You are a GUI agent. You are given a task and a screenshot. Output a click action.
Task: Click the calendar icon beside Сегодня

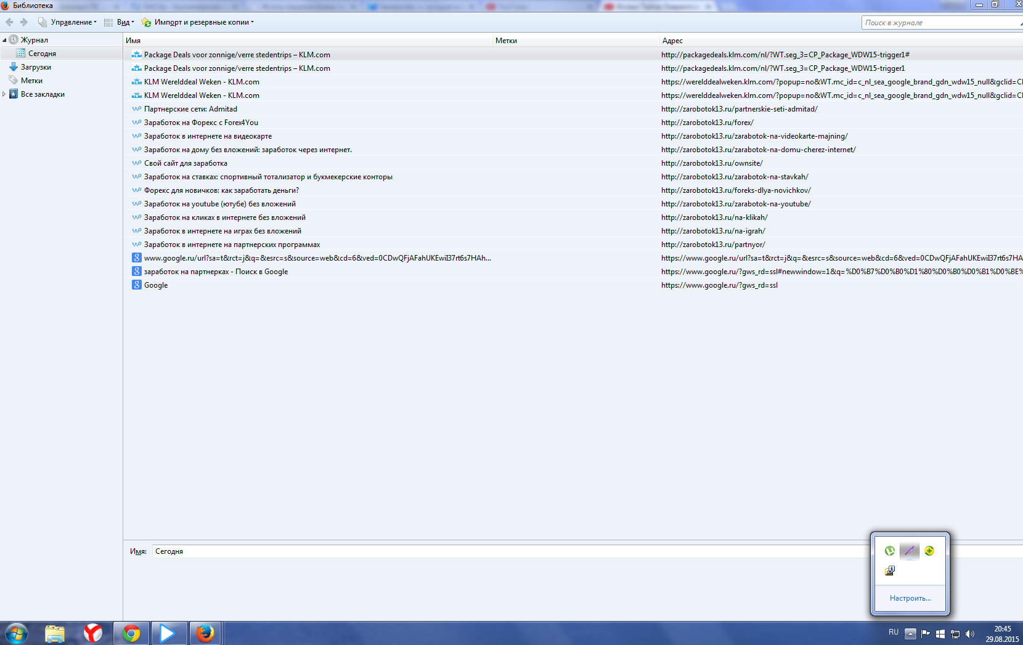pyautogui.click(x=21, y=53)
